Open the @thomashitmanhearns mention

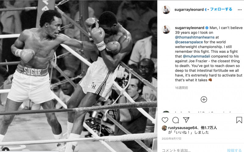click(195, 37)
